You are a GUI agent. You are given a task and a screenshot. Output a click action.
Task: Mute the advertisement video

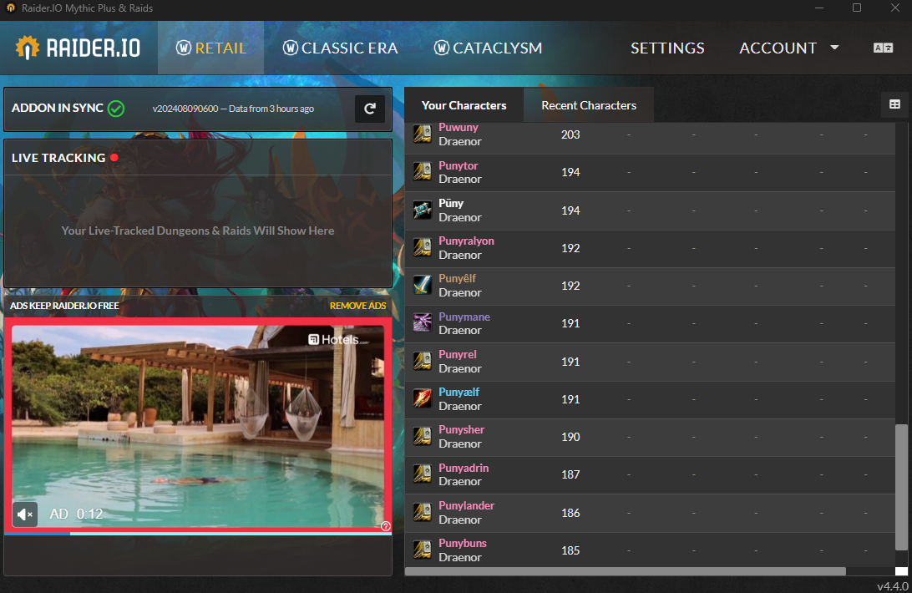click(x=25, y=514)
